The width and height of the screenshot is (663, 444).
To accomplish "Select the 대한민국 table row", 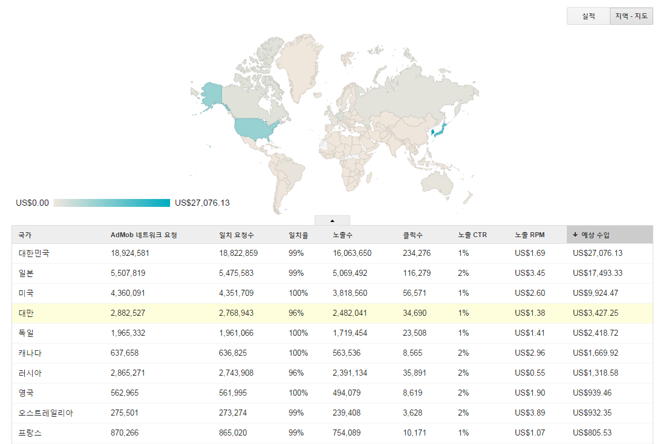I will (331, 253).
